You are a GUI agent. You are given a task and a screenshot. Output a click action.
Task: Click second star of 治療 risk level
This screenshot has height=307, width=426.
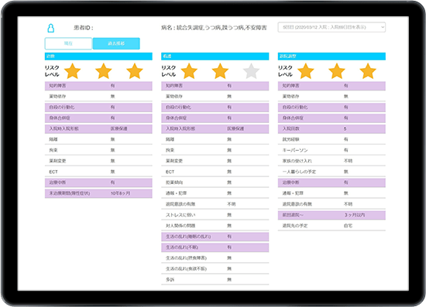(104, 71)
